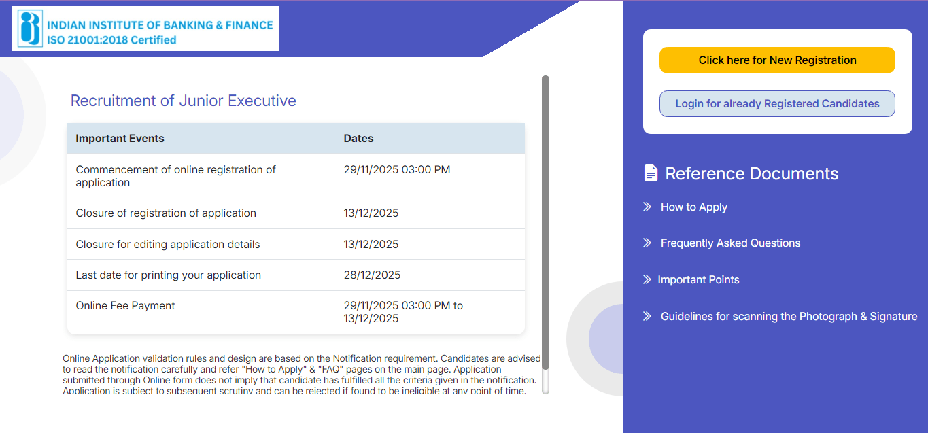Select Login for already Registered Candidates
Screen dimensions: 928x433
tap(776, 103)
